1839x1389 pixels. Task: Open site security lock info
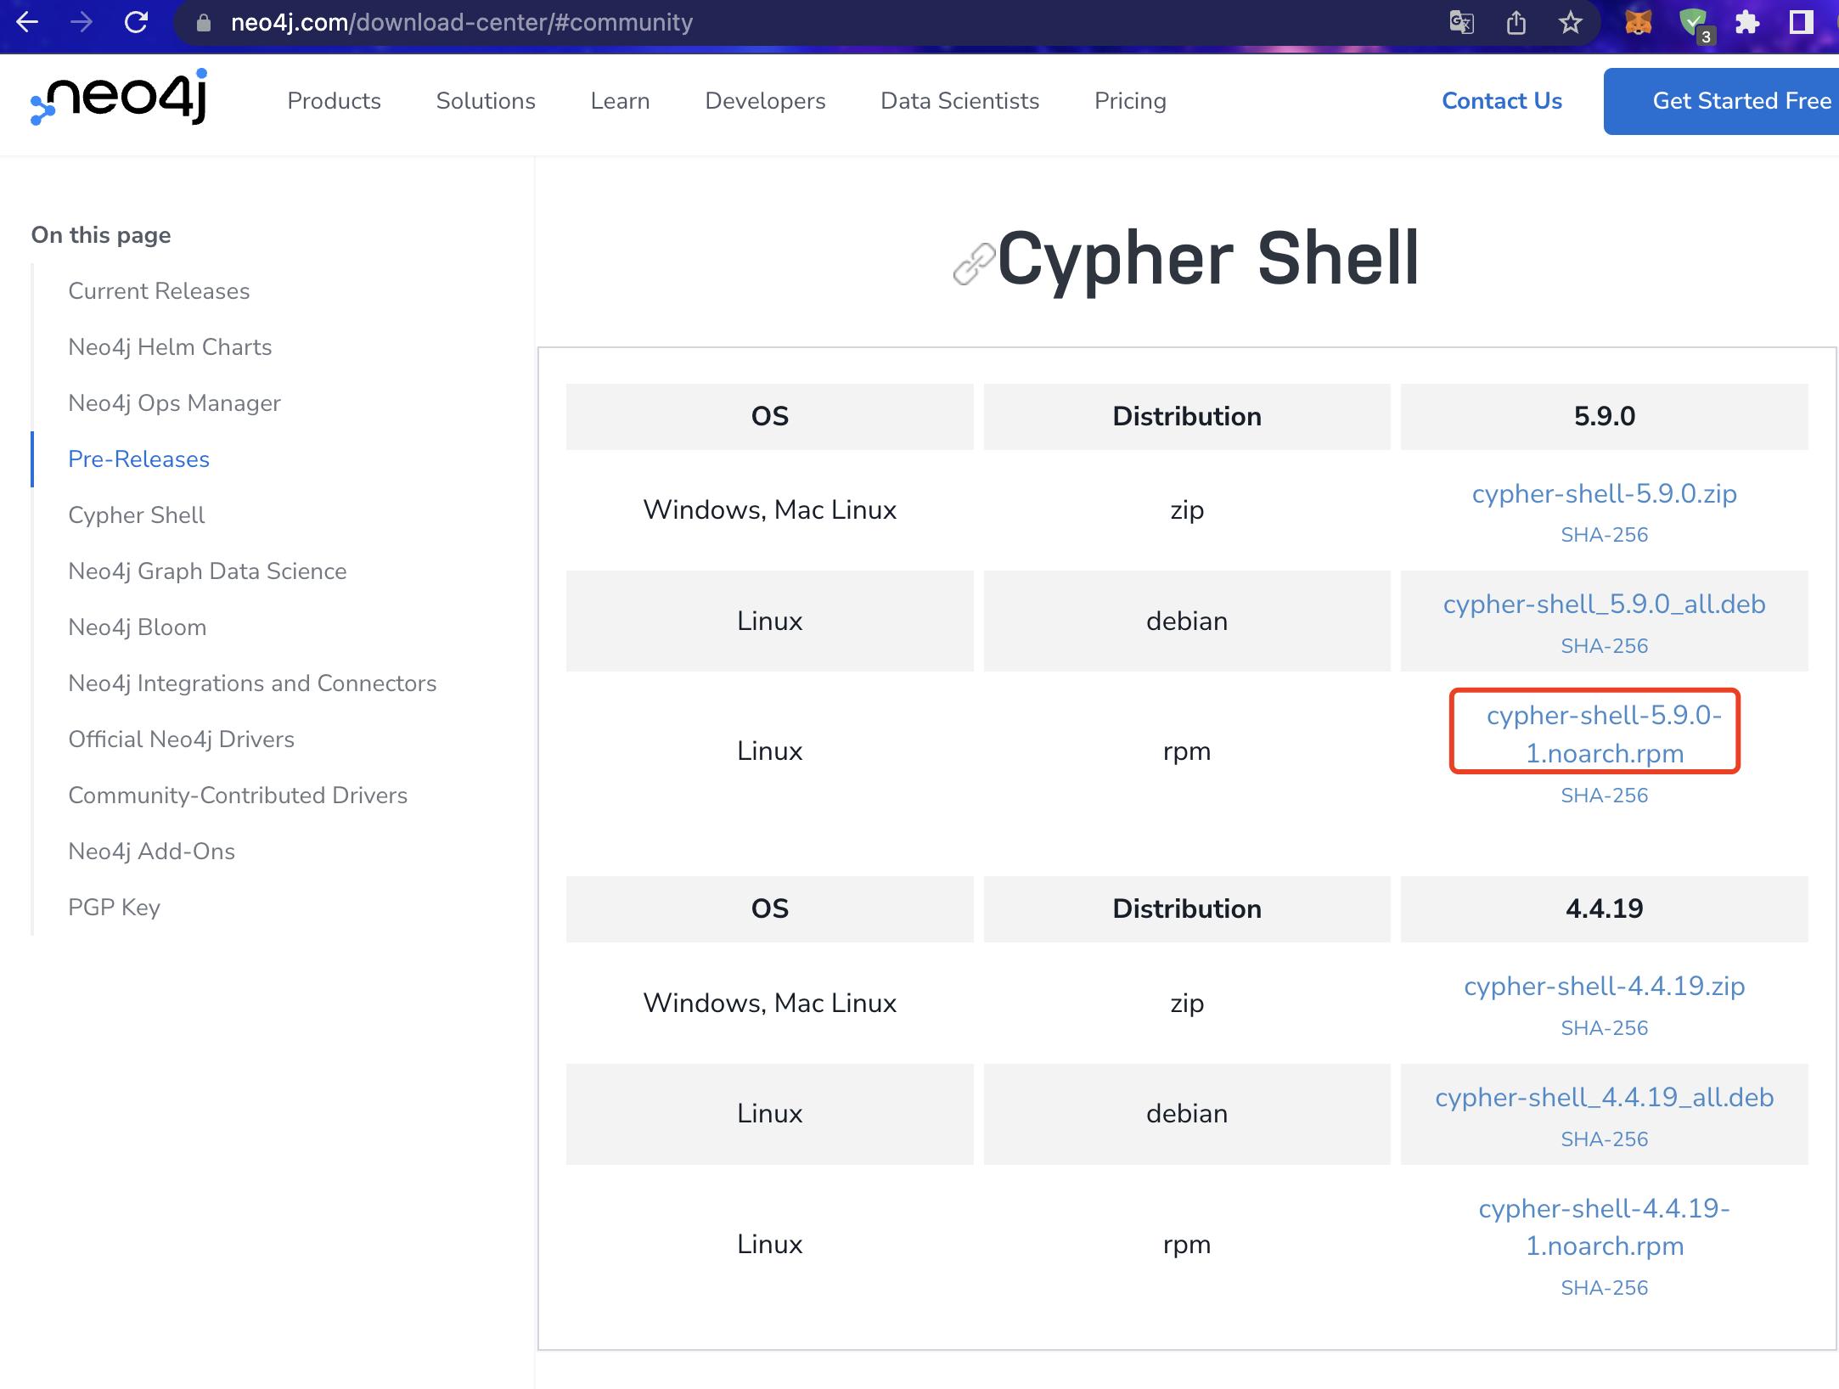(x=203, y=23)
